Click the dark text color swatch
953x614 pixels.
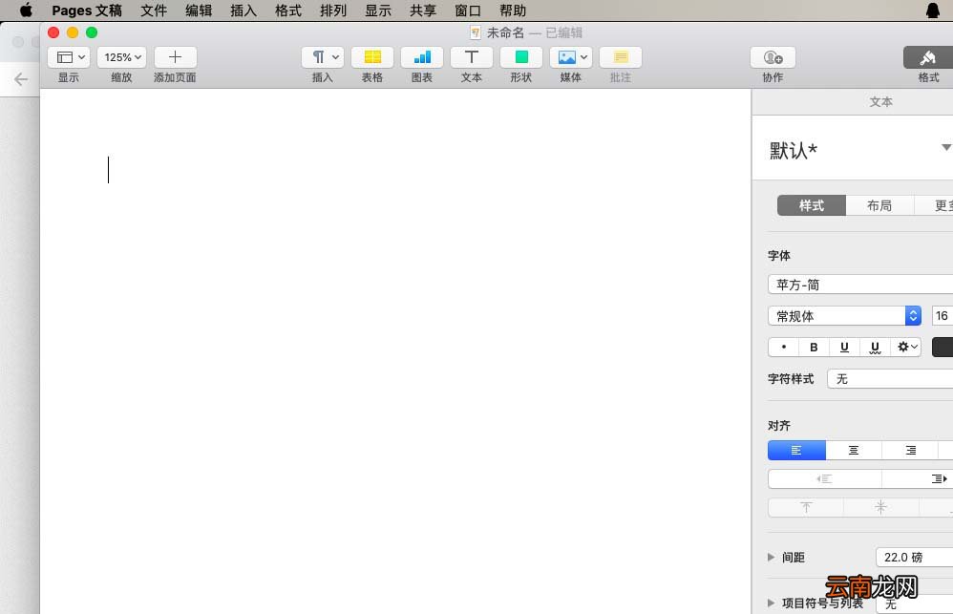pos(942,348)
